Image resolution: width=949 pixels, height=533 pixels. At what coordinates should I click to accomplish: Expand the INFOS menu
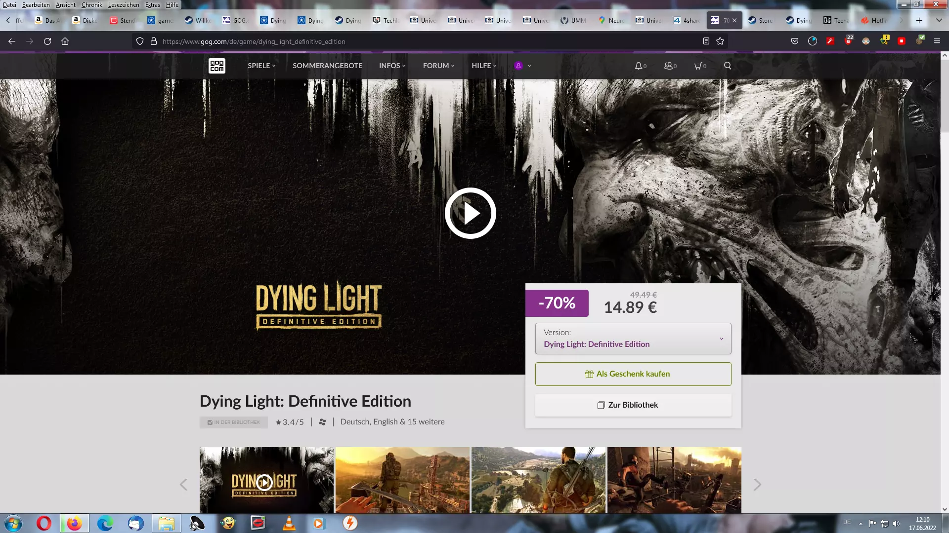point(392,66)
